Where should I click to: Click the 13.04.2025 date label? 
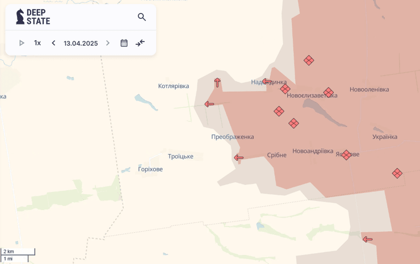pos(81,43)
